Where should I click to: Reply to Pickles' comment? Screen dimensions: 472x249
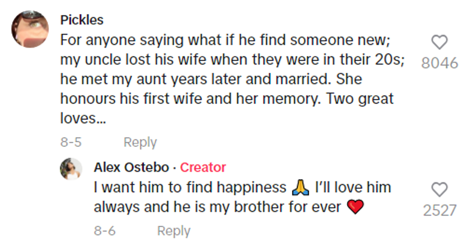click(140, 142)
